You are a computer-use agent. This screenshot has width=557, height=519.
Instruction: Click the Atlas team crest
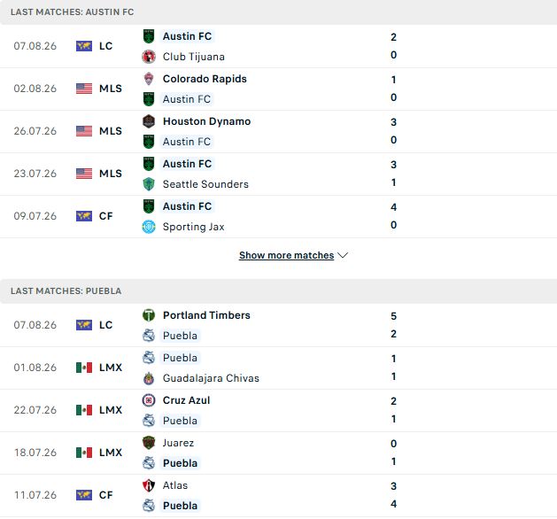(x=149, y=485)
